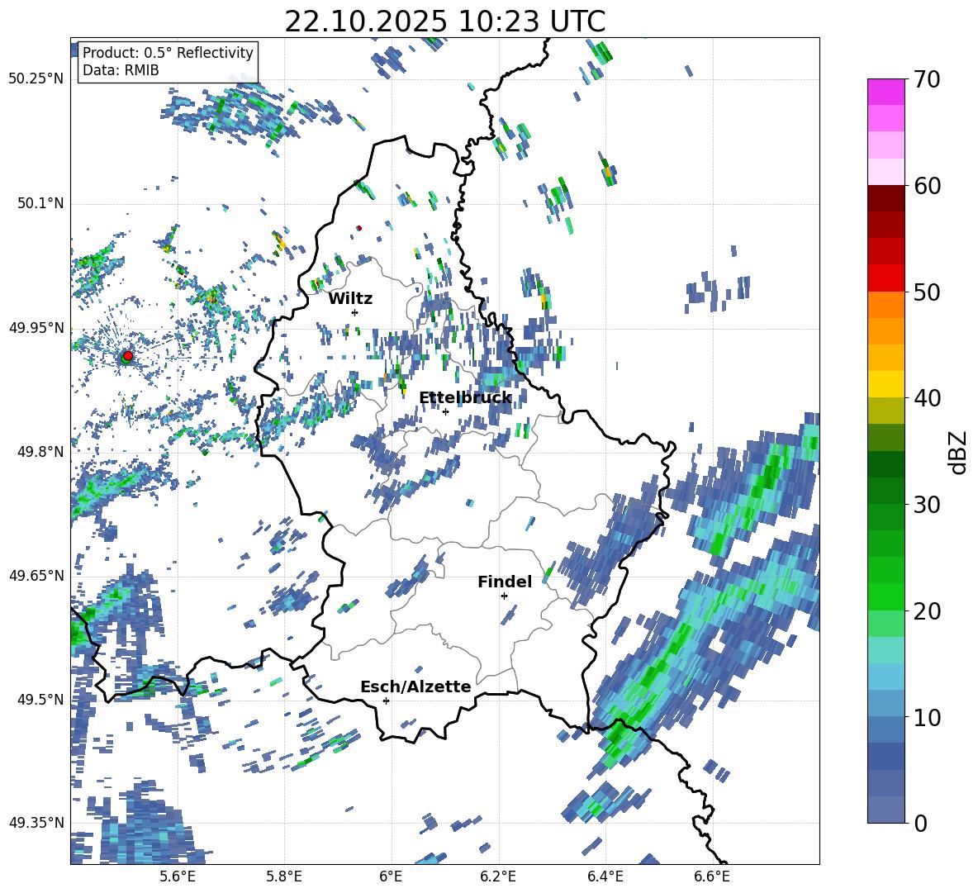Click the cross marker below Ettelbruck
The height and width of the screenshot is (893, 978).
[445, 411]
